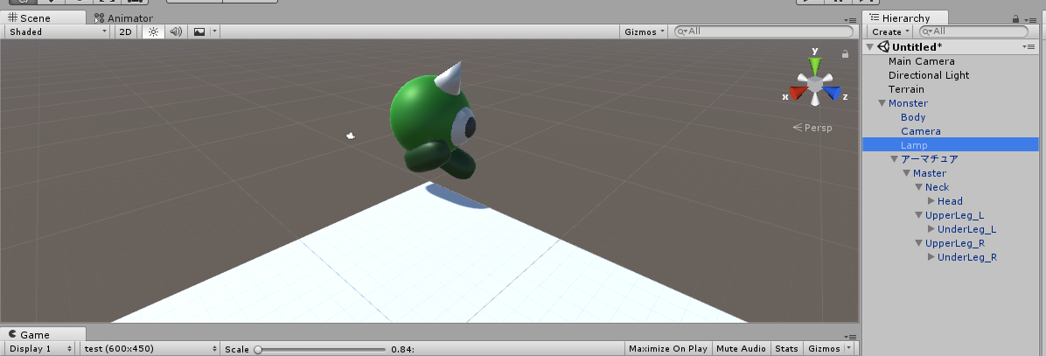Toggle Maximize On Play
Viewport: 1046px width, 356px height.
(668, 349)
